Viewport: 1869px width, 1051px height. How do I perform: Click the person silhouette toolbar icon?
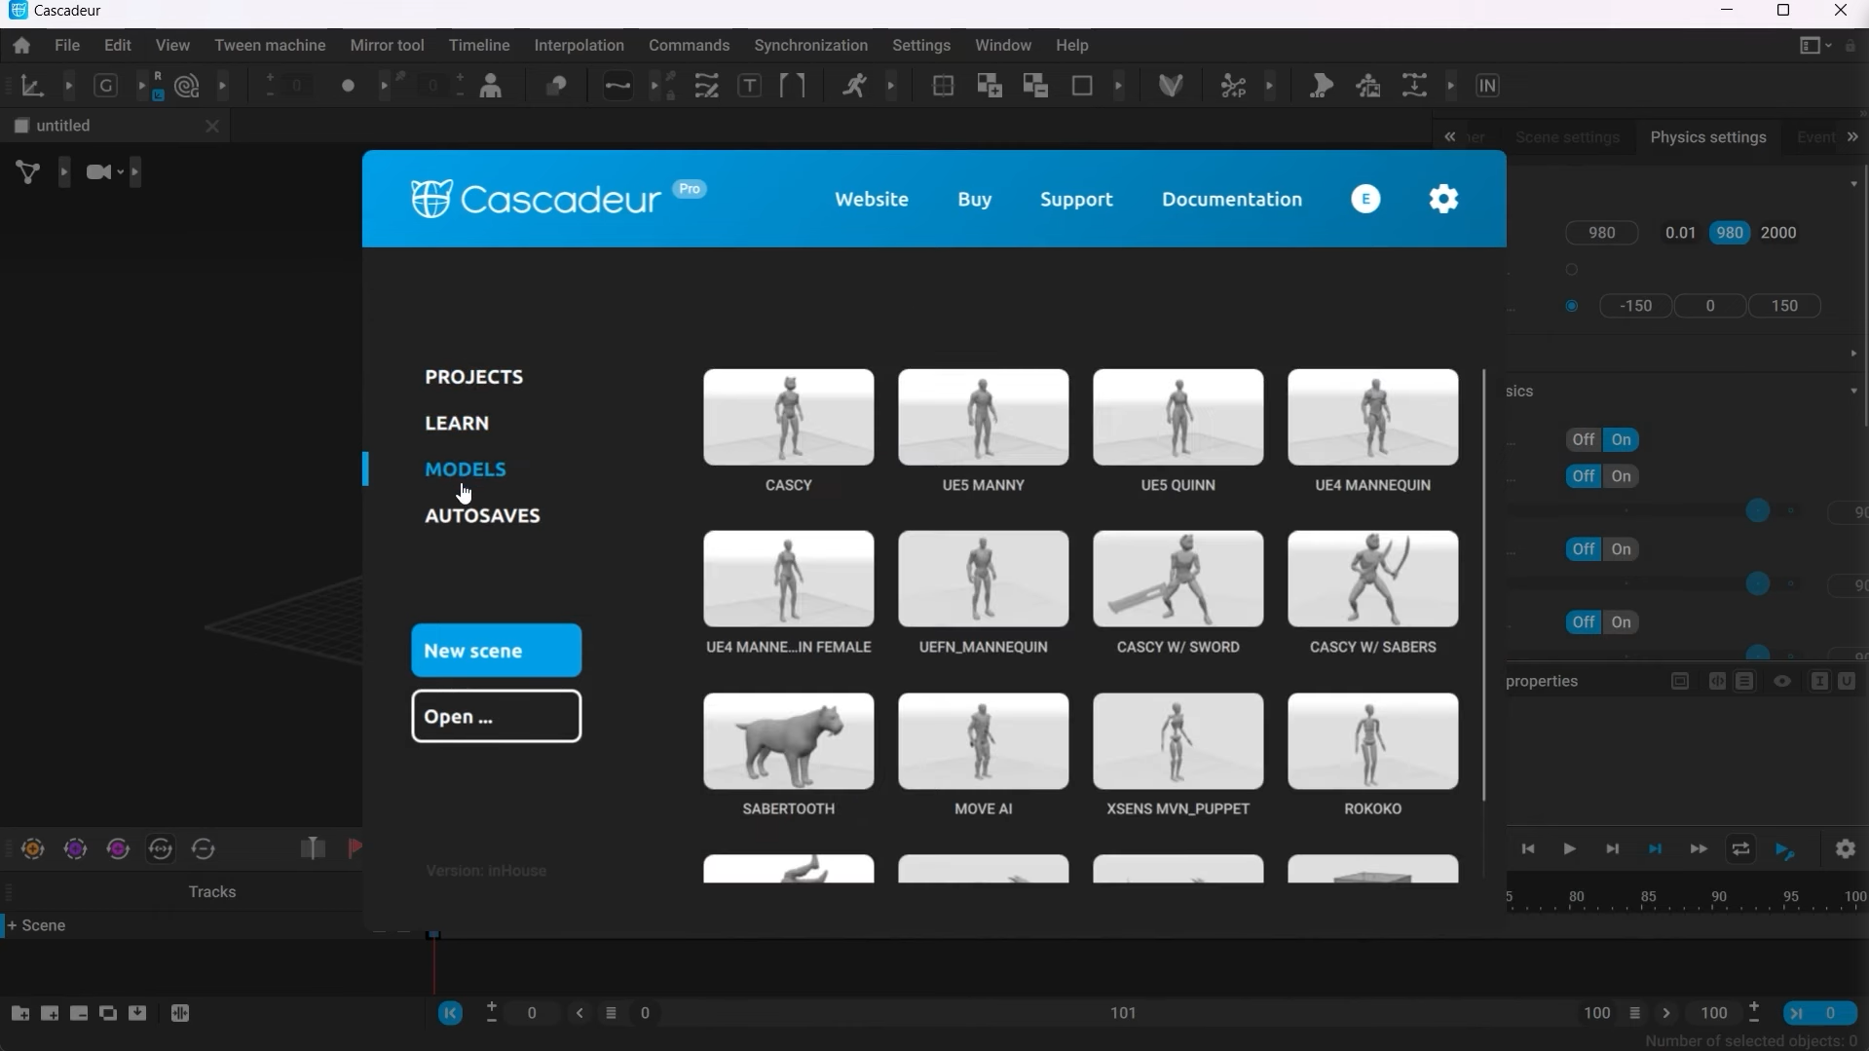pyautogui.click(x=492, y=86)
